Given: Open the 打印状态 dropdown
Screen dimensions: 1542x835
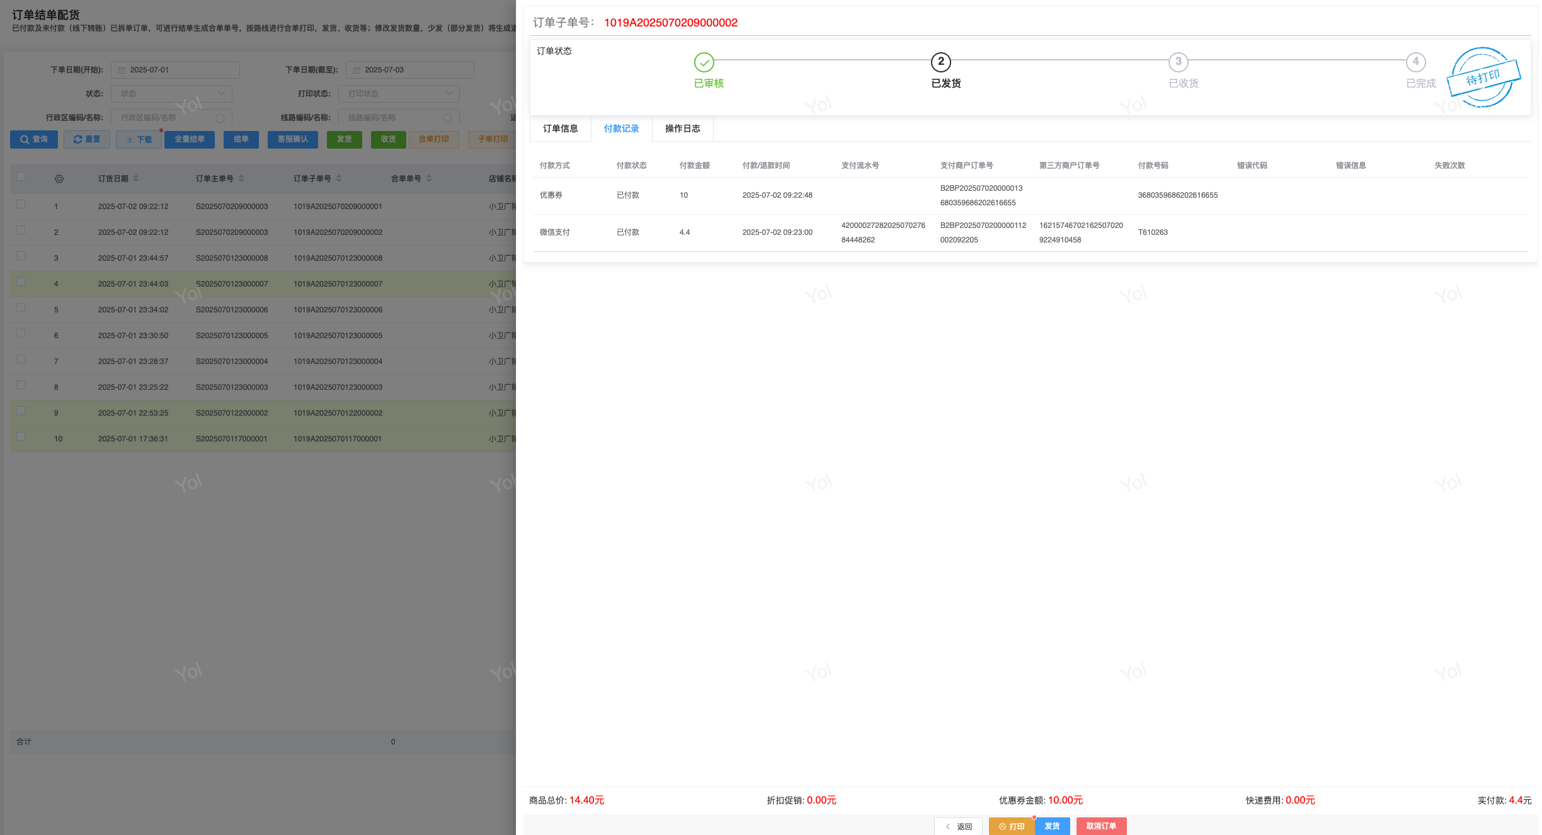Looking at the screenshot, I should [x=399, y=94].
